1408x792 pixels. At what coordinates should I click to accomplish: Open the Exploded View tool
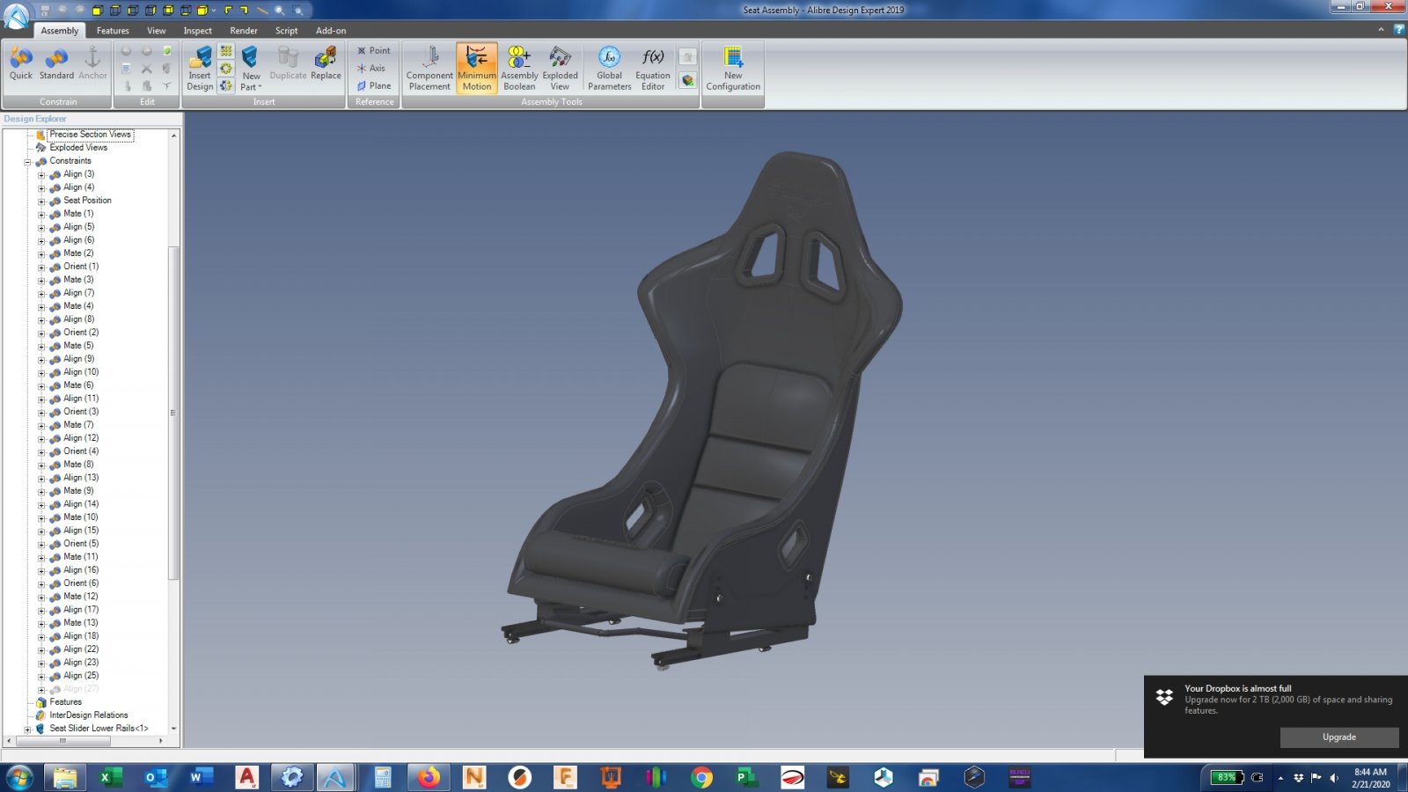pos(560,69)
